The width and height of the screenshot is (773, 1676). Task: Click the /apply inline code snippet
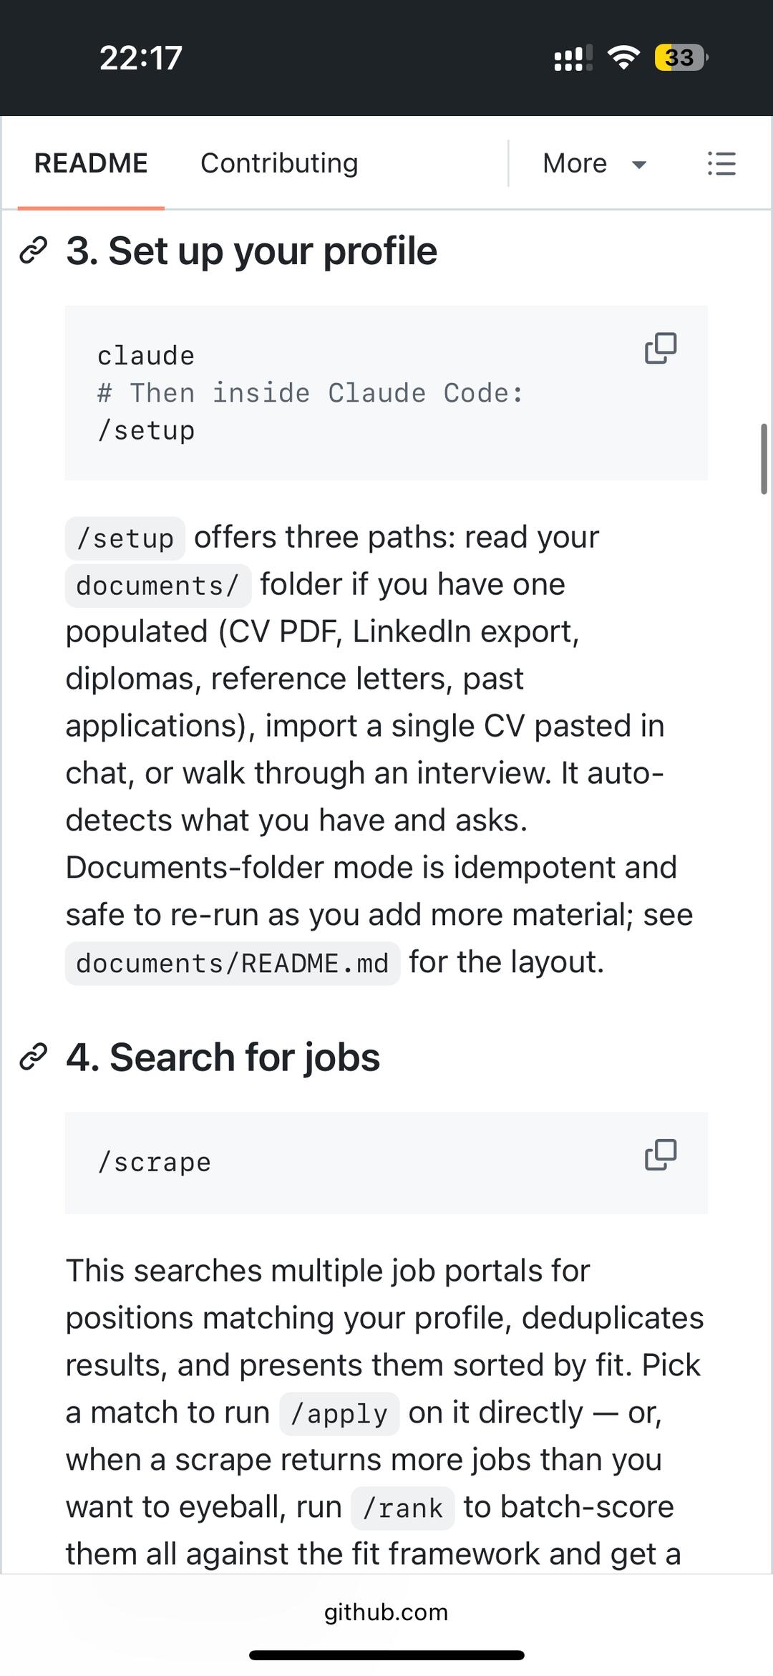[339, 1414]
